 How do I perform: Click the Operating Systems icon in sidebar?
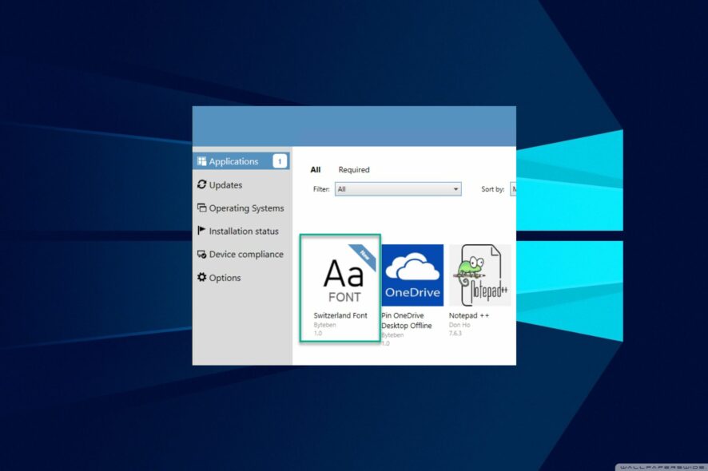click(202, 208)
